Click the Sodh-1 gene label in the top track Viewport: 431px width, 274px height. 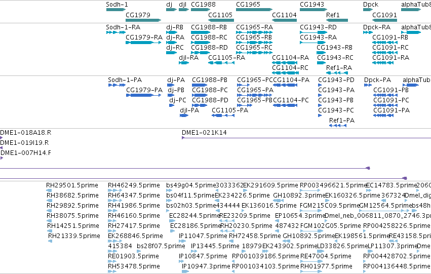pos(117,5)
